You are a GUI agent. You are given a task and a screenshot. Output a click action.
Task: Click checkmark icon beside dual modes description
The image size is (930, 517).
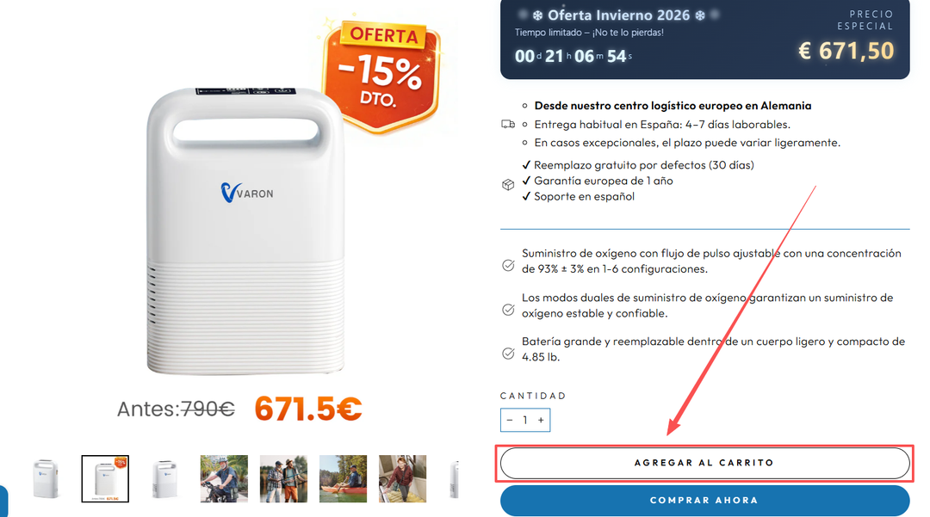coord(508,310)
